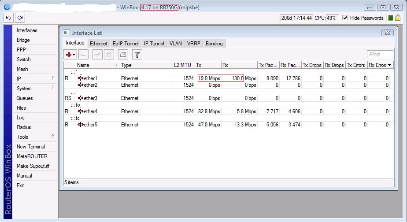Sort by the Rx Drops column header

coord(334,65)
